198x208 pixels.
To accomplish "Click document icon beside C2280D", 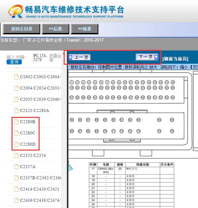I will click(x=16, y=144).
